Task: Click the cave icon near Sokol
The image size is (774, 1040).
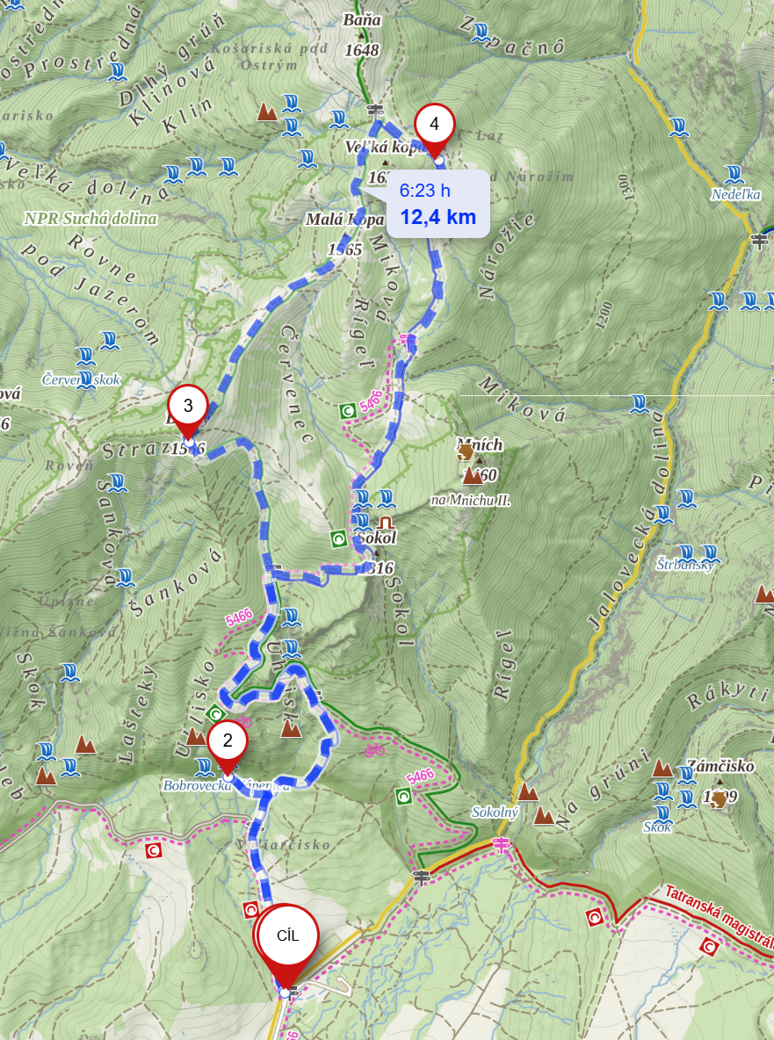Action: tap(386, 522)
